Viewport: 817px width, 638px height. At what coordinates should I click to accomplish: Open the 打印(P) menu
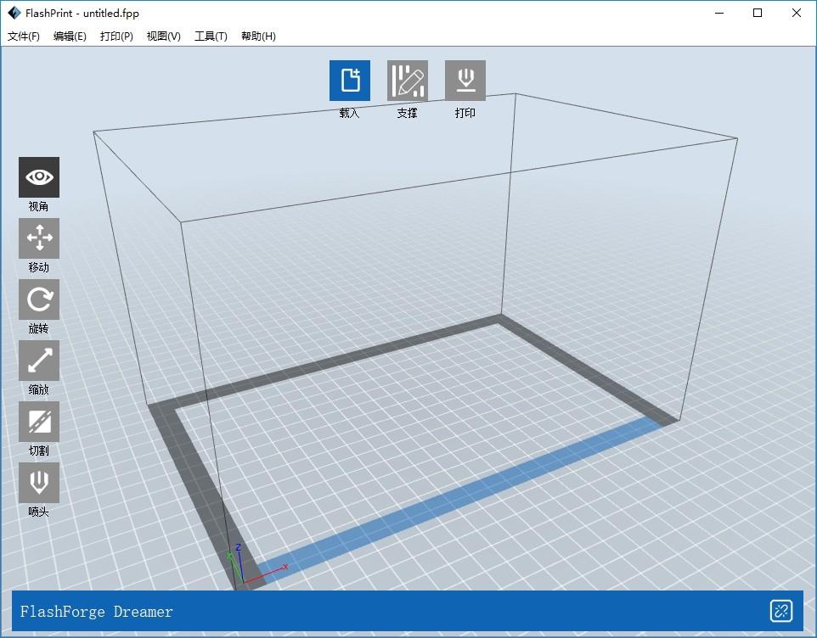(x=116, y=36)
